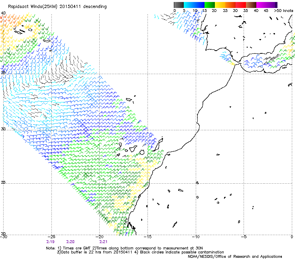
Task: Click the latitude label '40'
Action: tap(3, 13)
